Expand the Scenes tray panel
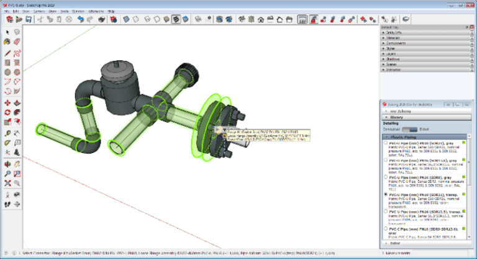The image size is (477, 259). (426, 64)
